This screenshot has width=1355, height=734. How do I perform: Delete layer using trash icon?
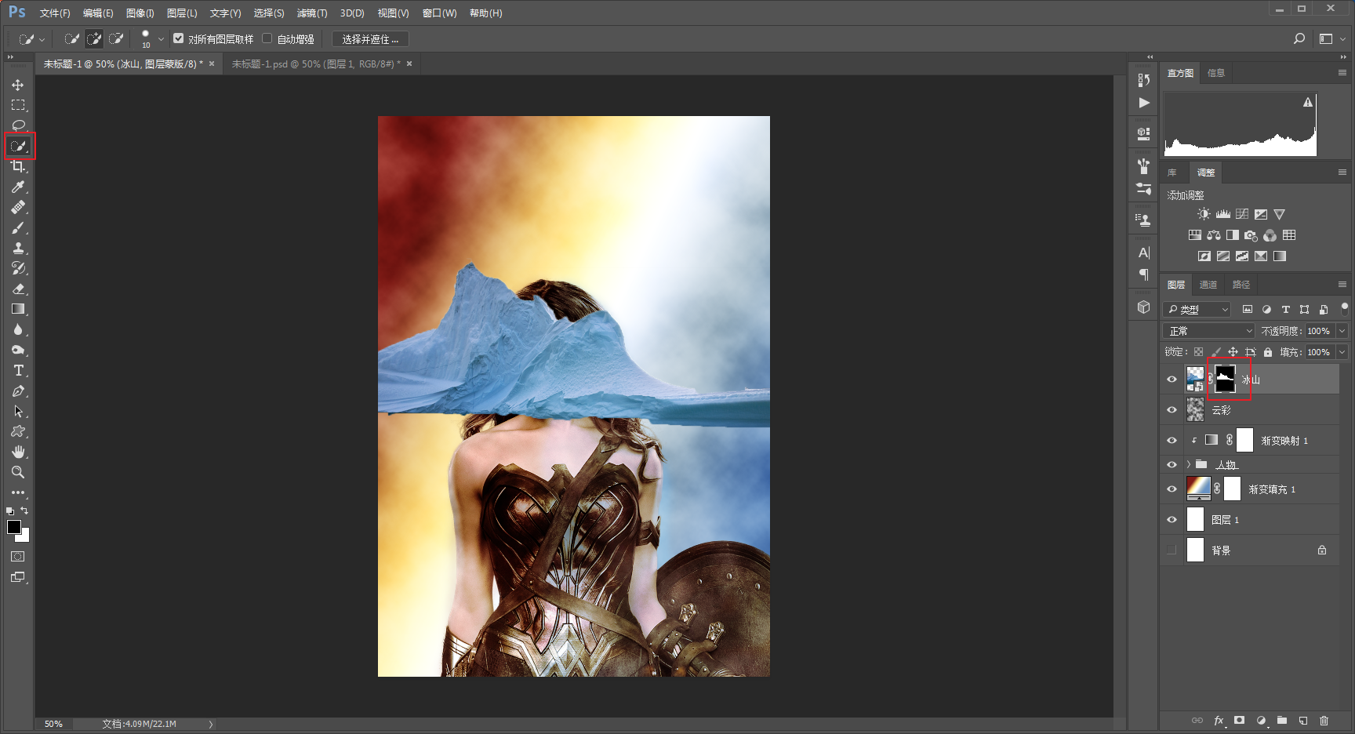coord(1324,720)
